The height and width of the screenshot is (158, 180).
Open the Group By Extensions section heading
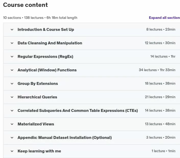click(x=38, y=84)
